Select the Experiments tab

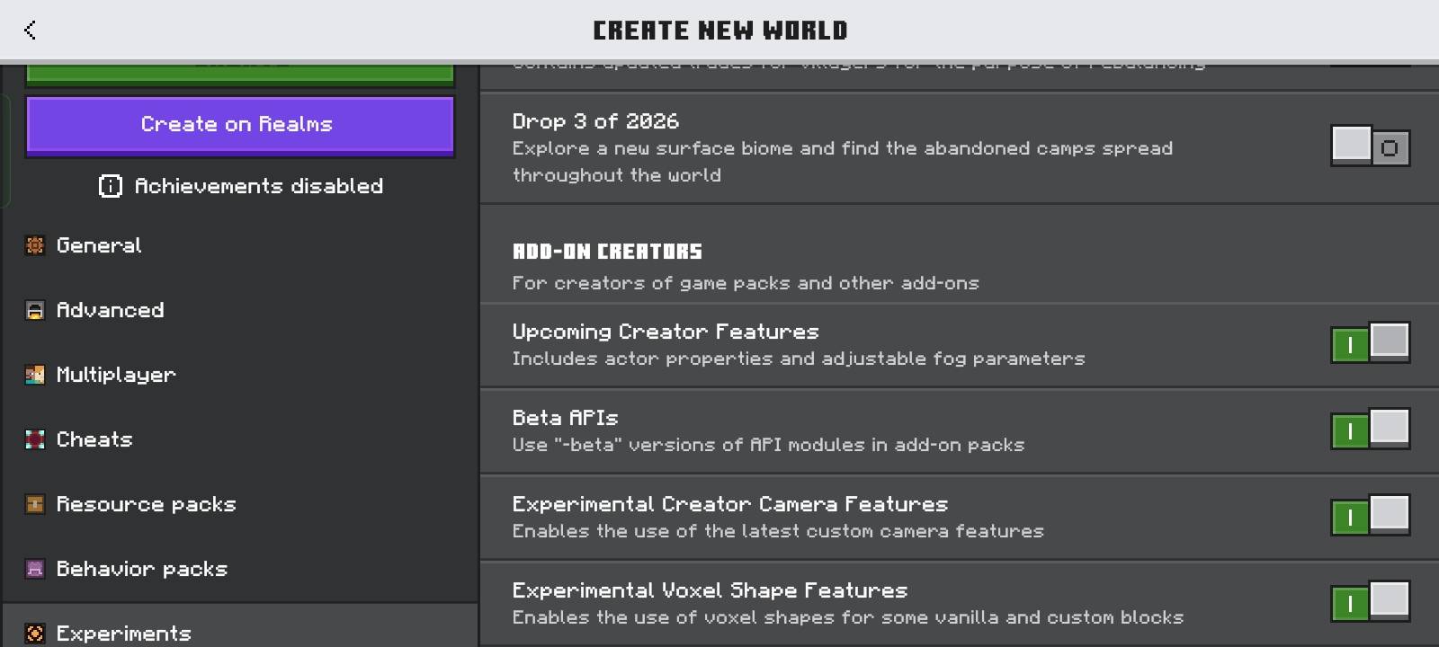(240, 626)
